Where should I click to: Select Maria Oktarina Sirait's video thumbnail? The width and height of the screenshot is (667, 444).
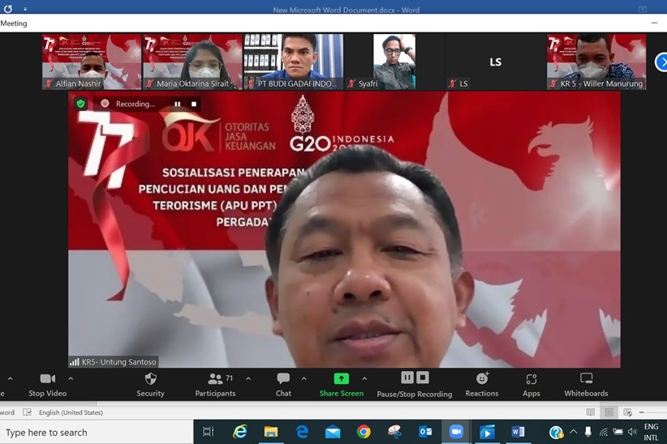click(192, 62)
